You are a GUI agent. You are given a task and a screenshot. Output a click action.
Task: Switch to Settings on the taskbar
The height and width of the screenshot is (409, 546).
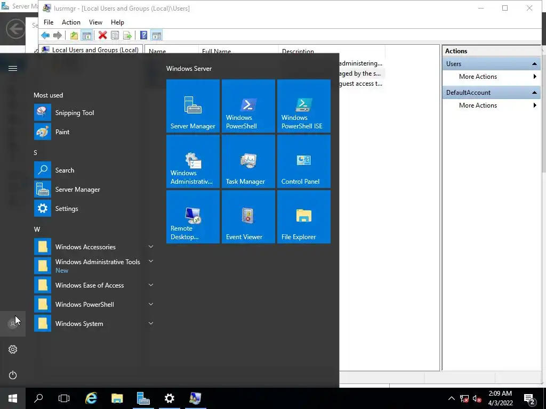click(169, 398)
